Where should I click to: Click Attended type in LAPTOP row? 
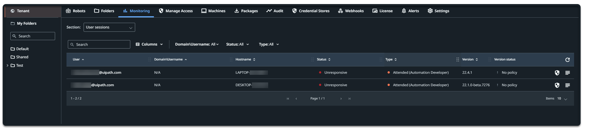coord(421,72)
